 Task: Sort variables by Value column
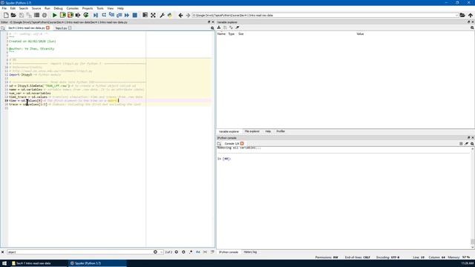click(x=360, y=34)
